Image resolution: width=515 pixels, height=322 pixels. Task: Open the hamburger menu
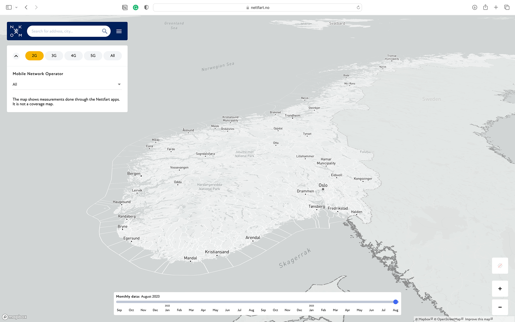[119, 31]
